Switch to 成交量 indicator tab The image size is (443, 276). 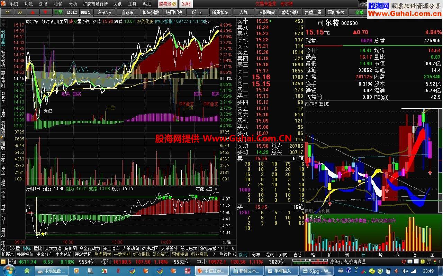pyautogui.click(x=13, y=248)
